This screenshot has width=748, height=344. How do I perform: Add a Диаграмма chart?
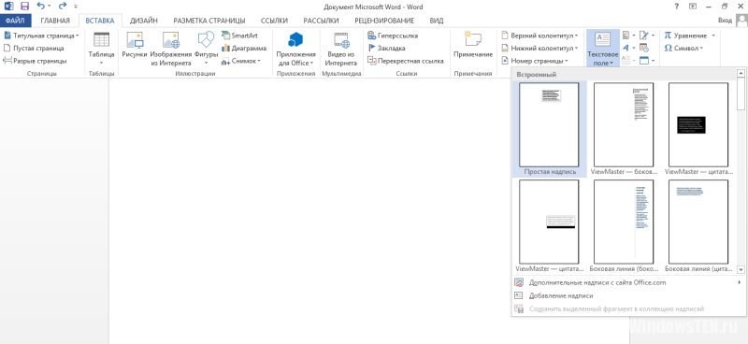[244, 49]
